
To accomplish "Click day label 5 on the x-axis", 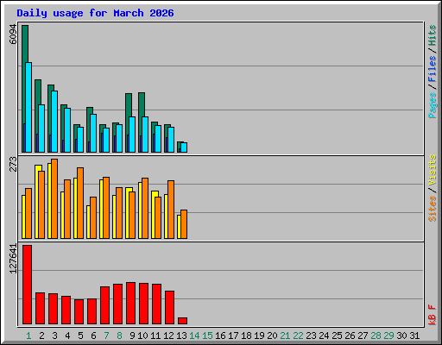I will click(x=80, y=336).
